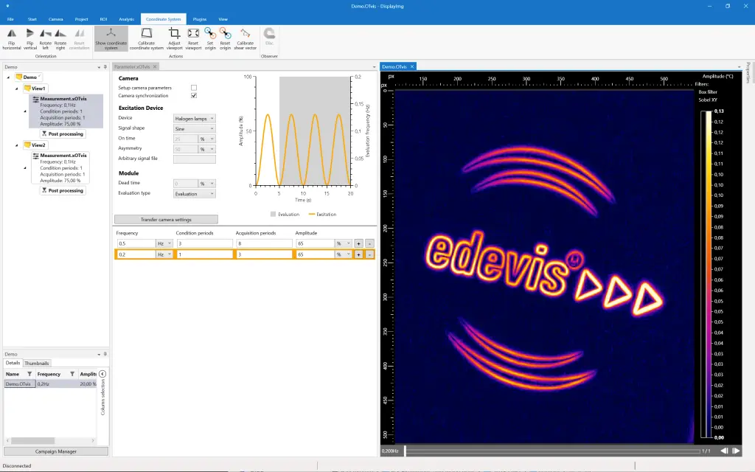Filter the Frequency column
The image size is (755, 472).
[72, 374]
